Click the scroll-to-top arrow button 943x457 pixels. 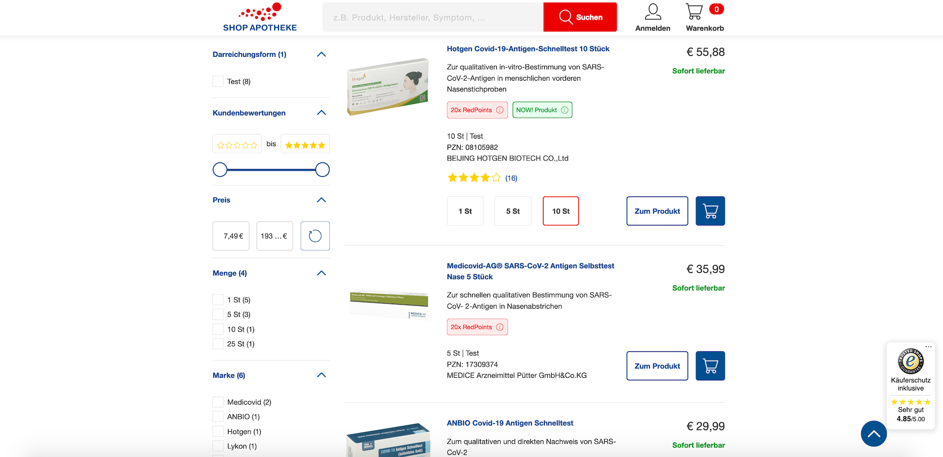point(873,434)
